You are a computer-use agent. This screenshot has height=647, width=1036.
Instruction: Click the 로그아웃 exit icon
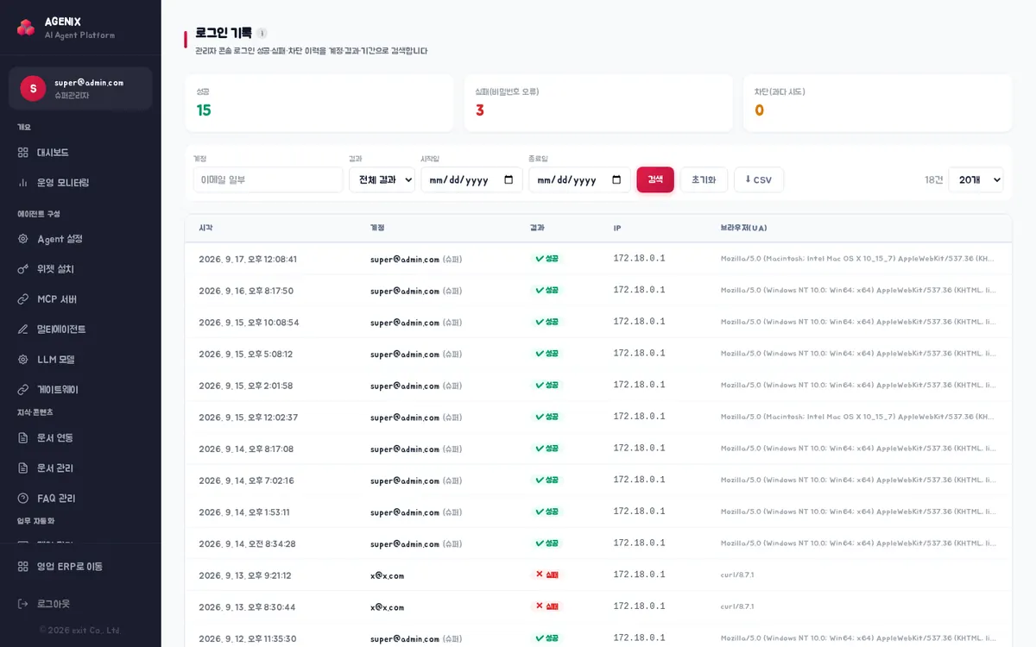pyautogui.click(x=23, y=604)
